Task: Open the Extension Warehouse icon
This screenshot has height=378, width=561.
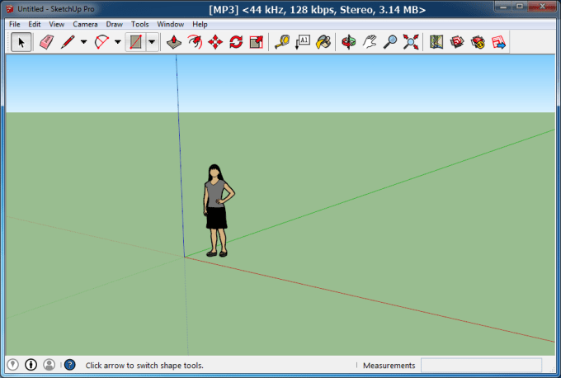Action: point(478,42)
